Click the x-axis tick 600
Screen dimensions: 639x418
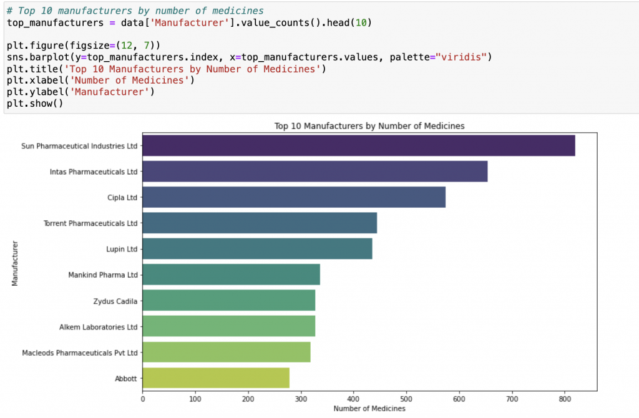coord(459,399)
